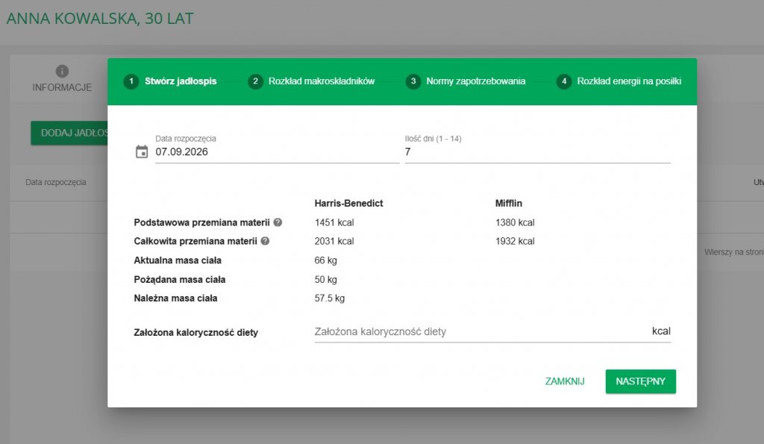Viewport: 764px width, 444px height.
Task: Focus the Założona kaloryczność diety field
Action: pyautogui.click(x=492, y=331)
